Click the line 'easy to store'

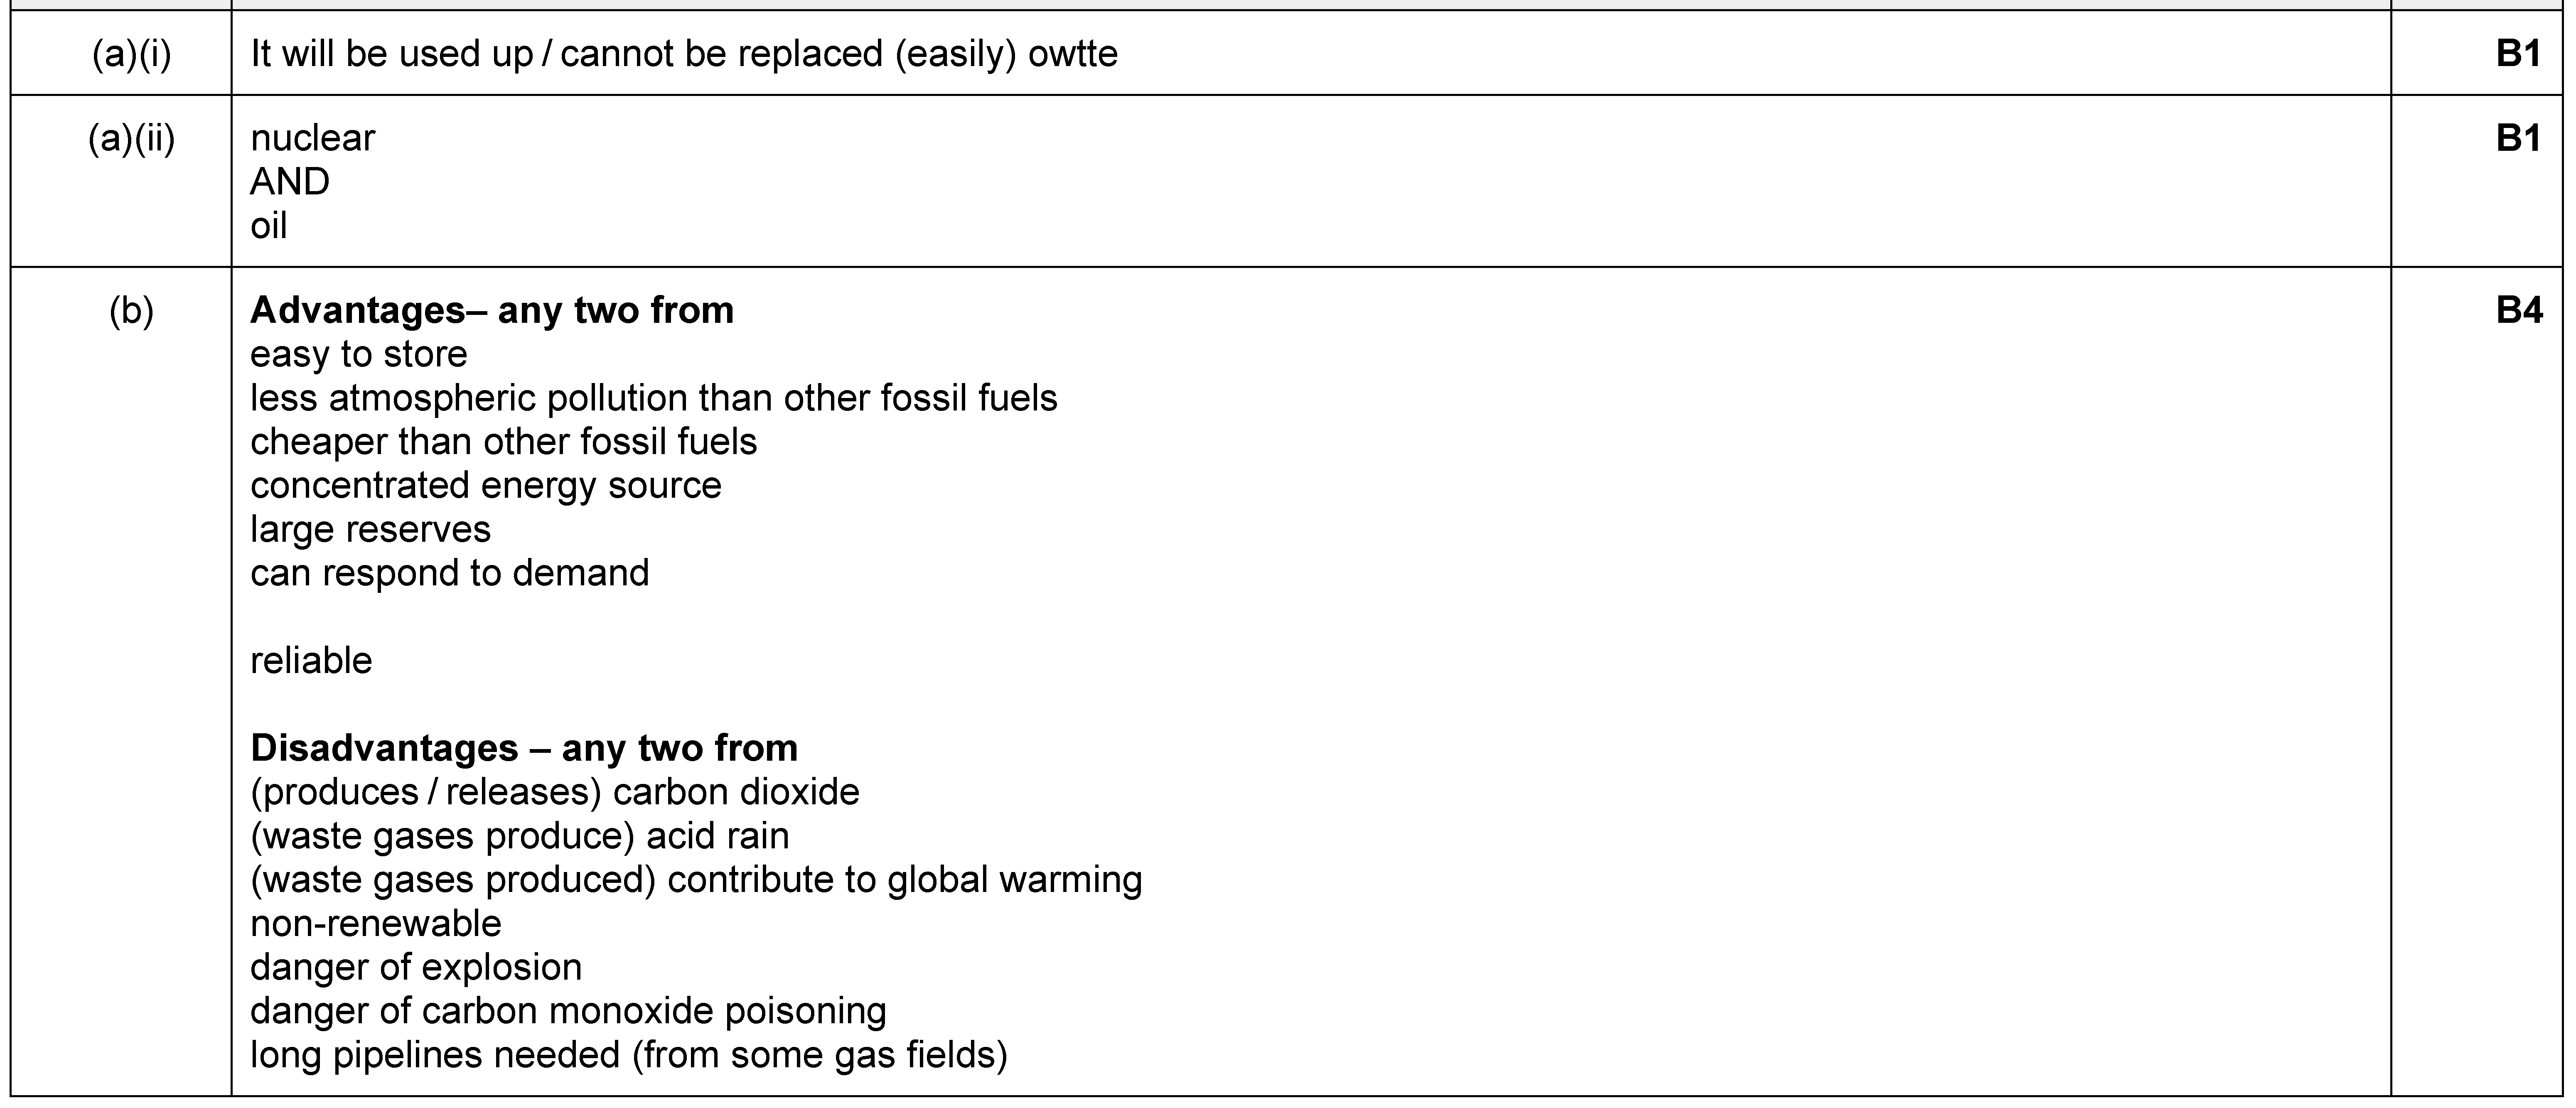pos(359,354)
